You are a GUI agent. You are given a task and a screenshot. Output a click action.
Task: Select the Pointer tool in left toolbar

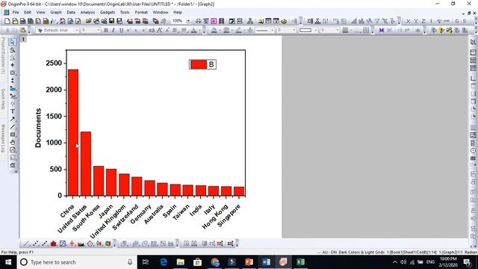[13, 42]
